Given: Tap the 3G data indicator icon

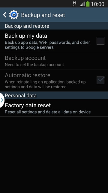Looking at the screenshot, I should 74,4.
